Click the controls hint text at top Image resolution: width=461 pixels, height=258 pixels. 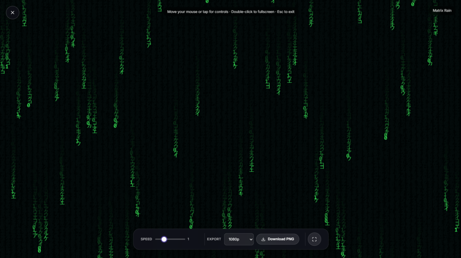231,12
